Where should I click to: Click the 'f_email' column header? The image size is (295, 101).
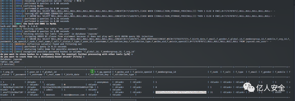[253, 72]
